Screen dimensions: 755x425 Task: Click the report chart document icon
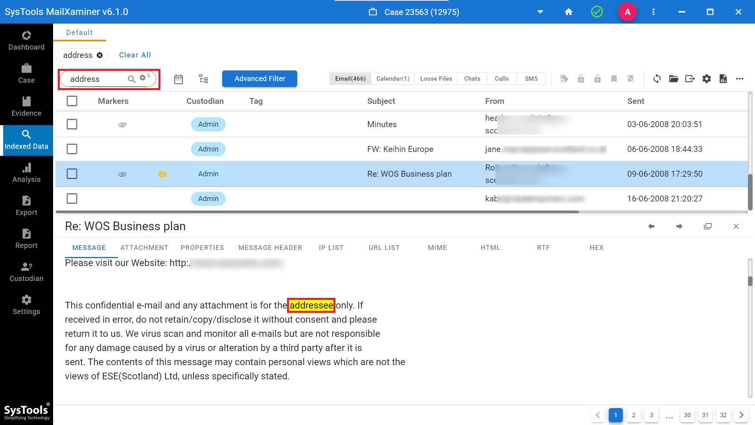[x=723, y=79]
